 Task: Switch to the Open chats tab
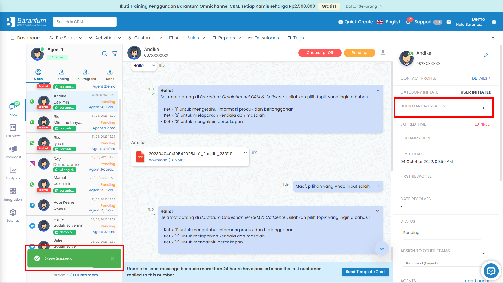[38, 75]
